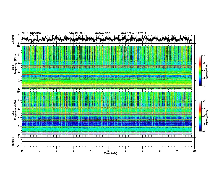Image resolution: width=219 pixels, height=169 pixels.
Task: Click the "ch.1(V)" waveform axis label
Action: pyautogui.click(x=13, y=39)
